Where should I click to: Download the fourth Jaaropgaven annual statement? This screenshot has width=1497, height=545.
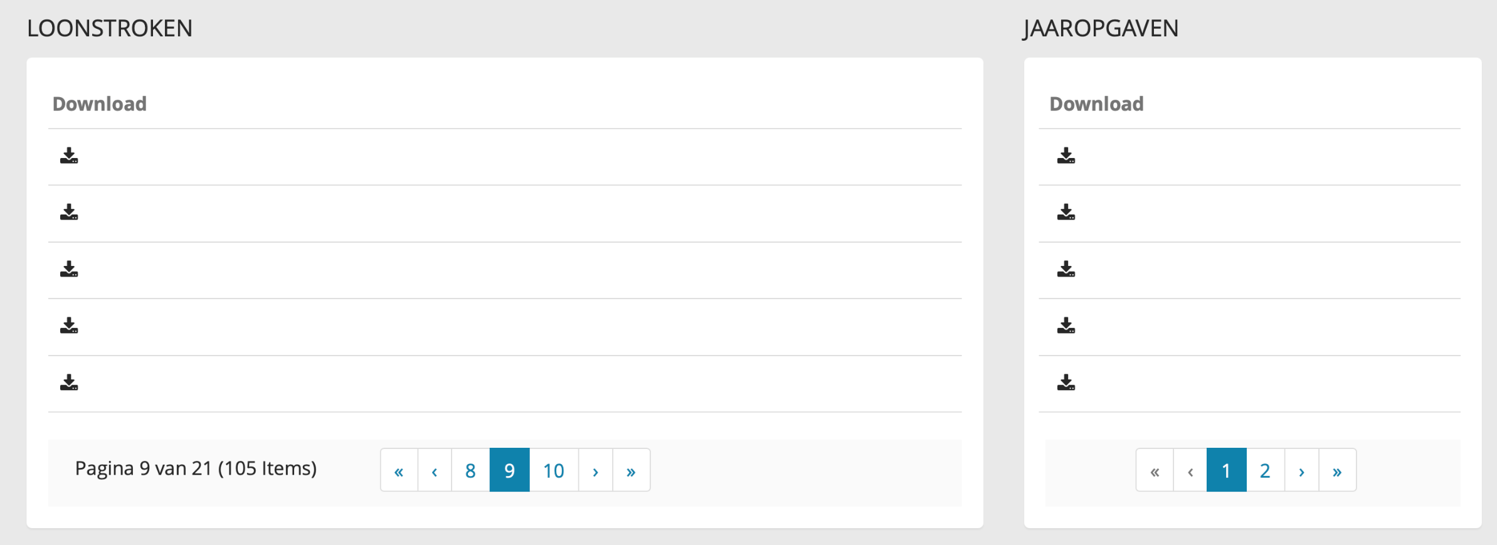click(x=1066, y=325)
